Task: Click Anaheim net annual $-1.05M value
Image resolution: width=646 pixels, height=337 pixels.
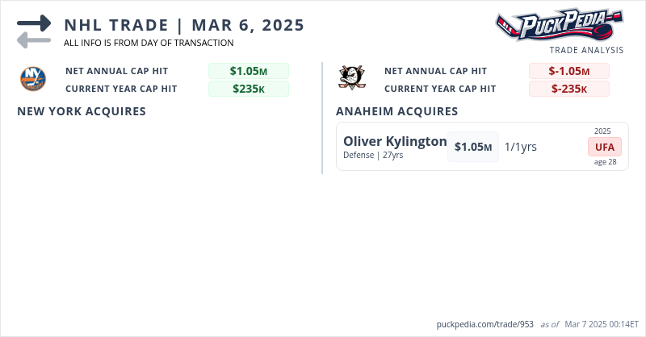Action: pyautogui.click(x=568, y=71)
